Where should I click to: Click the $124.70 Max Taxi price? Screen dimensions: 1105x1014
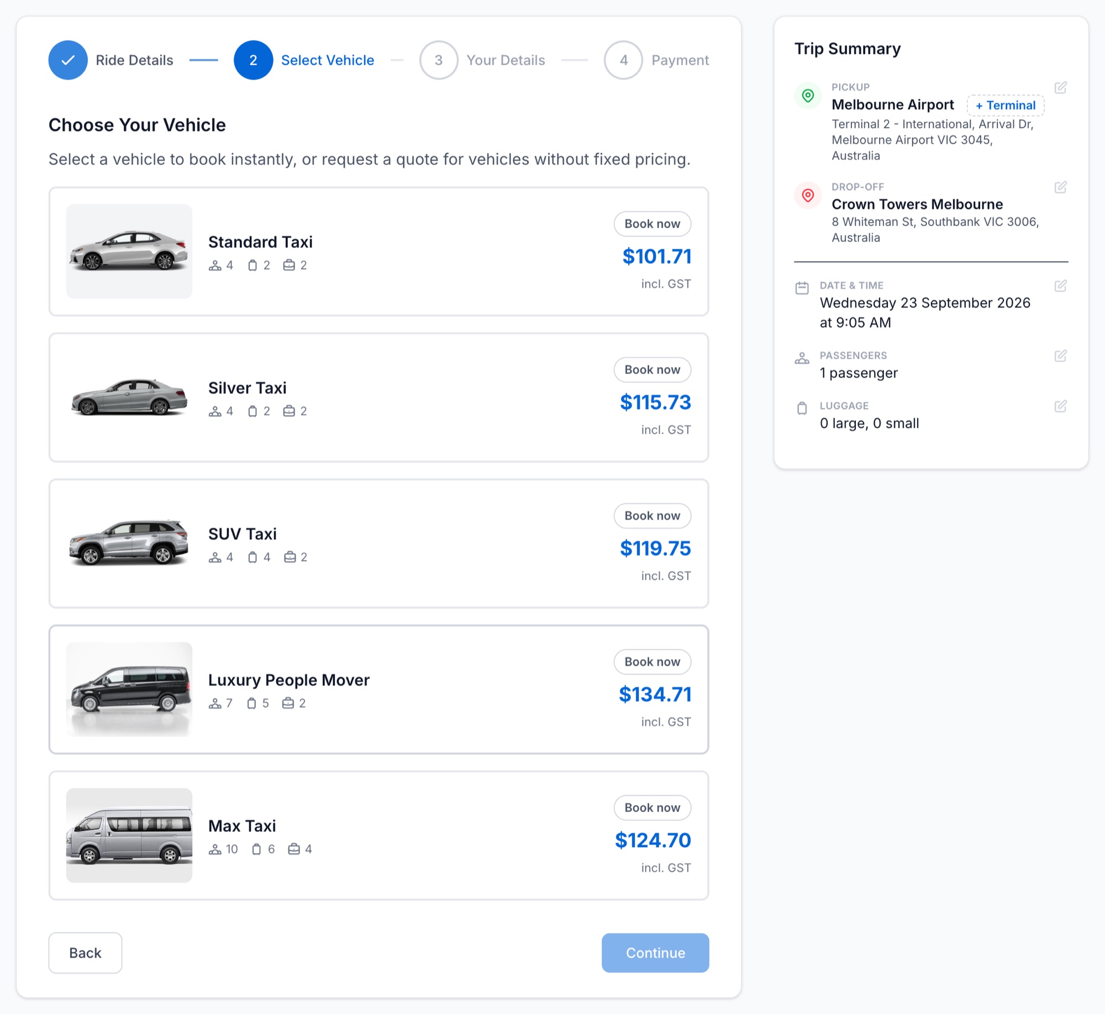coord(653,840)
